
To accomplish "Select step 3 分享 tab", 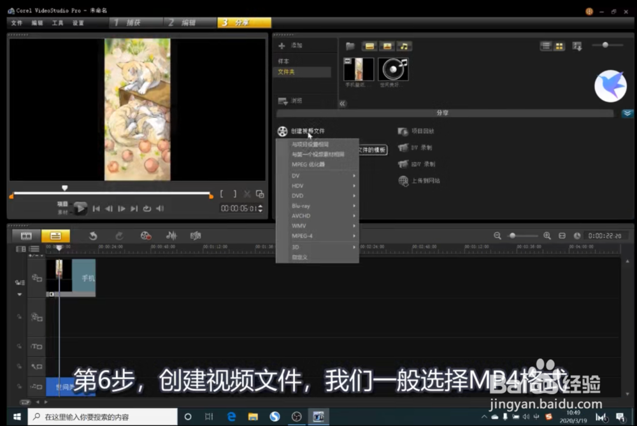I will pos(244,23).
